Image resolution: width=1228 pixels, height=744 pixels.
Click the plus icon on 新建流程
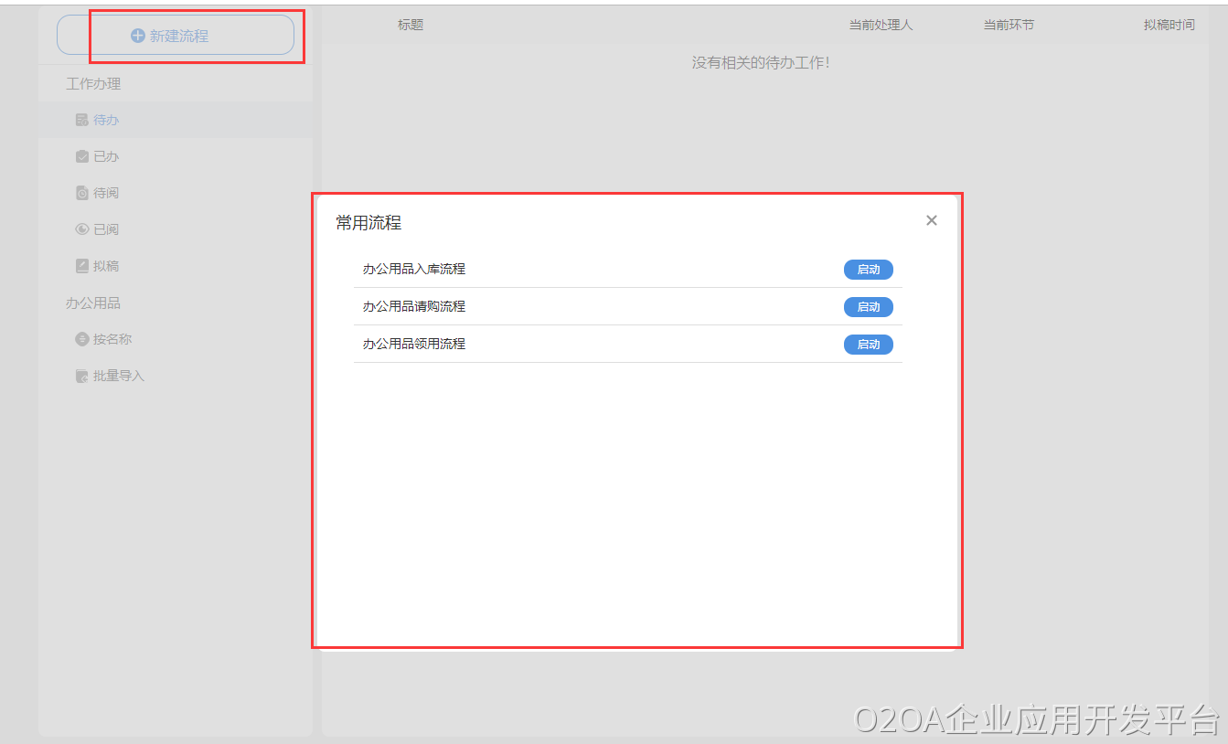[138, 36]
